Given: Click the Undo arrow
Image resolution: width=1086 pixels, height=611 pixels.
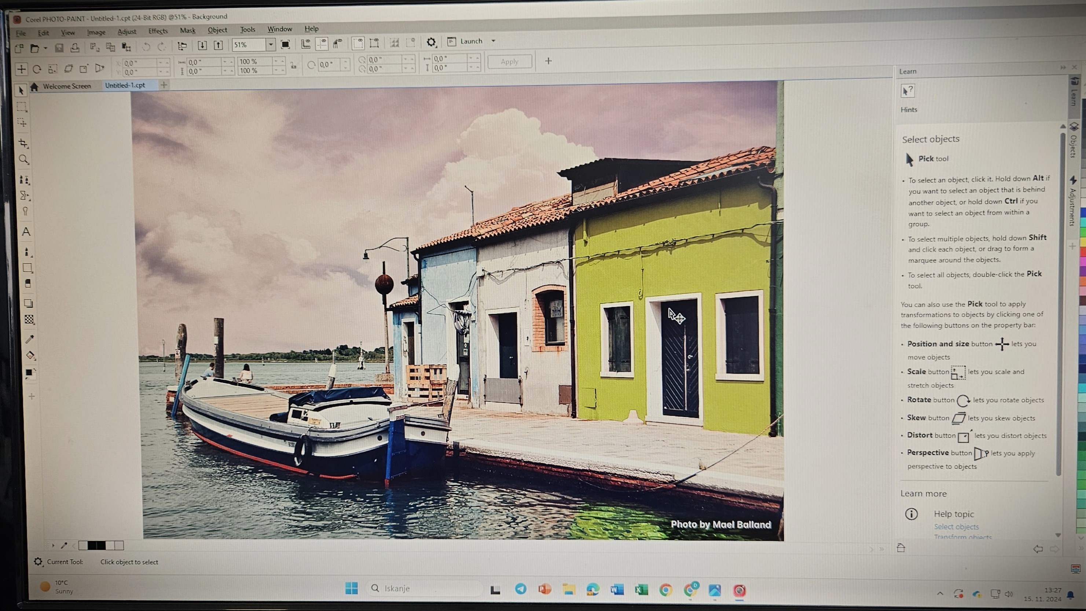Looking at the screenshot, I should (x=146, y=46).
